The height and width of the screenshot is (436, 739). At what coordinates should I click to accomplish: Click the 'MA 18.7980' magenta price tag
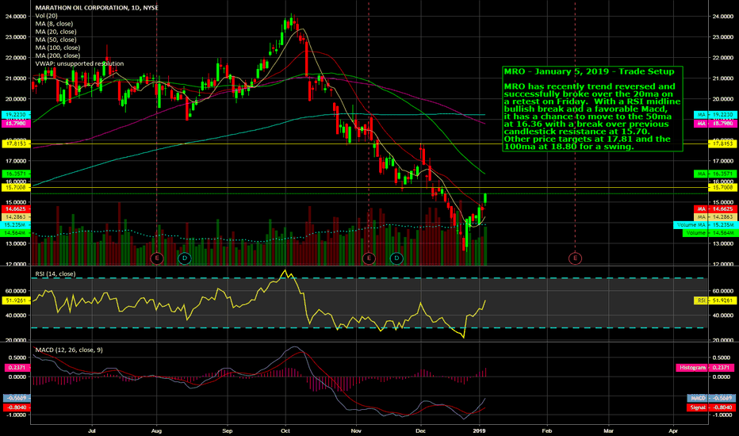714,123
